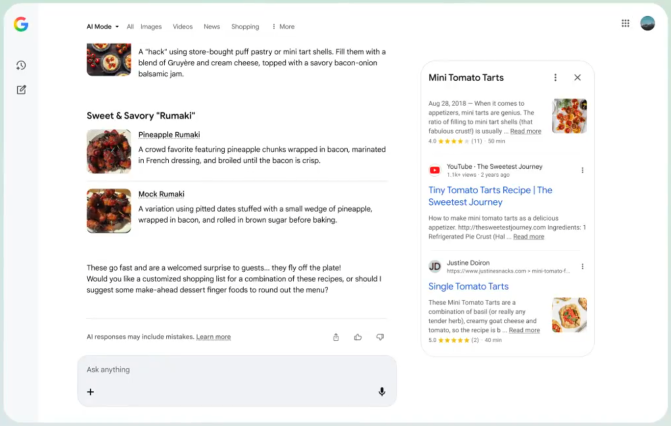
Task: Start a new chat with the compose icon
Action: tap(21, 90)
